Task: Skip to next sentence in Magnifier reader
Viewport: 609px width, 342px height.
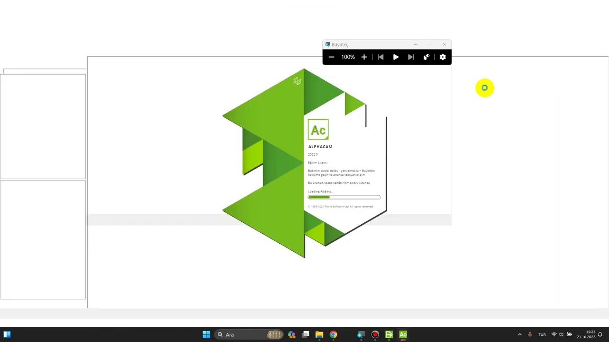Action: click(x=411, y=57)
